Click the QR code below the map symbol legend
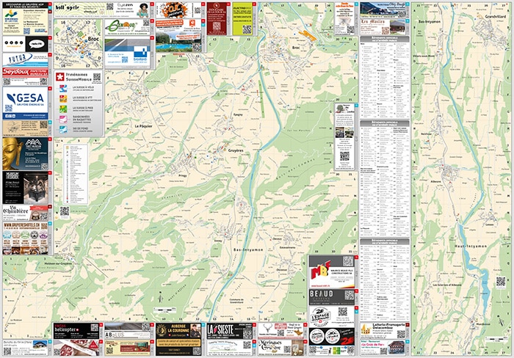The image size is (514, 358). point(65,211)
